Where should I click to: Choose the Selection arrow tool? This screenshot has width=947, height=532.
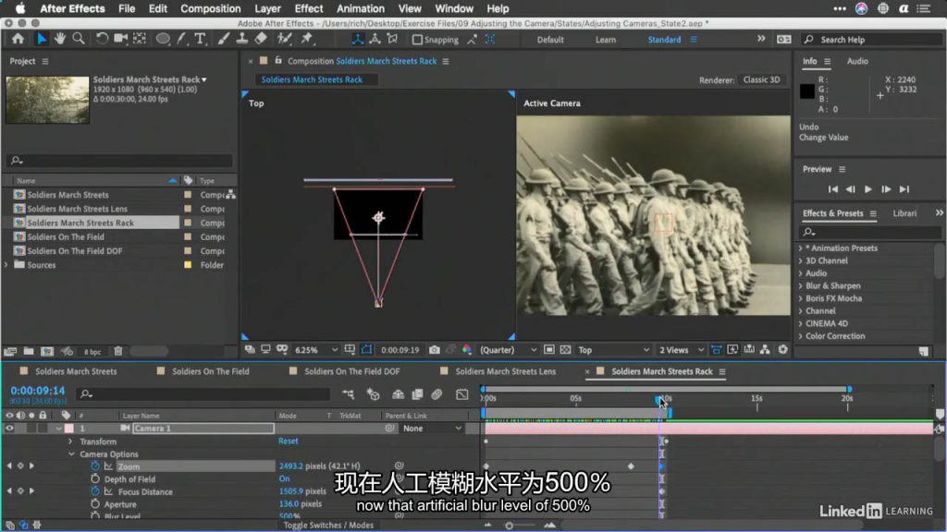pyautogui.click(x=41, y=39)
